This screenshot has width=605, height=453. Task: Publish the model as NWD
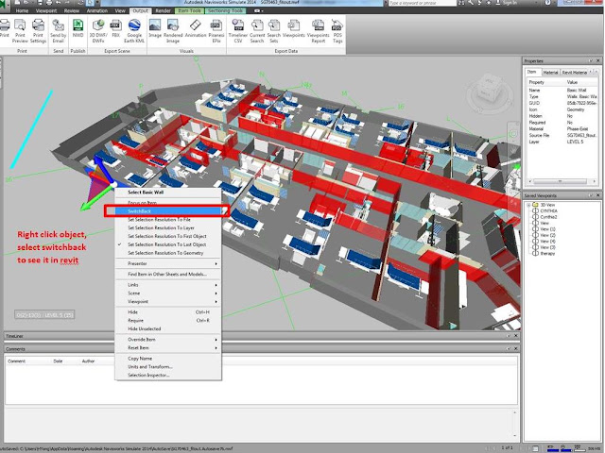coord(78,28)
